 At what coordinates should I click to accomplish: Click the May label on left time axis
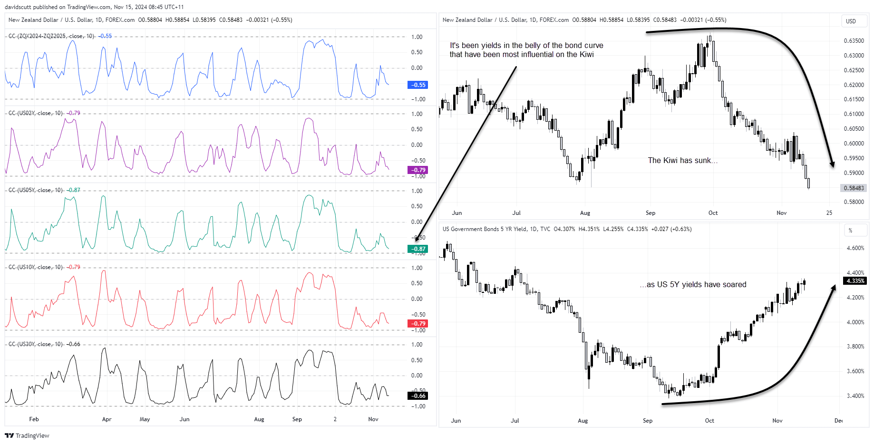pos(145,419)
